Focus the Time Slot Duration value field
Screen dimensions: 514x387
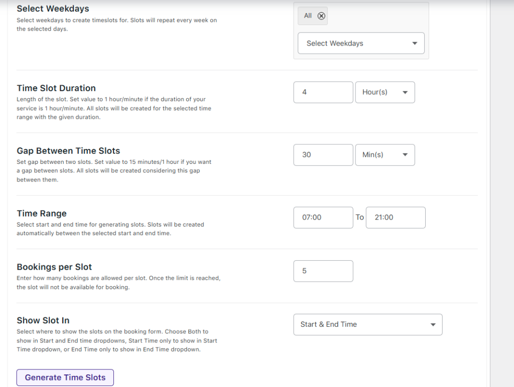click(x=323, y=92)
